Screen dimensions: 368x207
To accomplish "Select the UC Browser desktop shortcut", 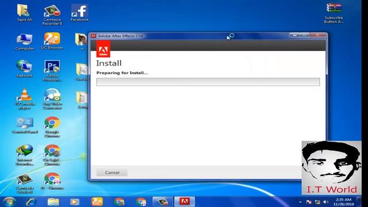I will (x=52, y=41).
